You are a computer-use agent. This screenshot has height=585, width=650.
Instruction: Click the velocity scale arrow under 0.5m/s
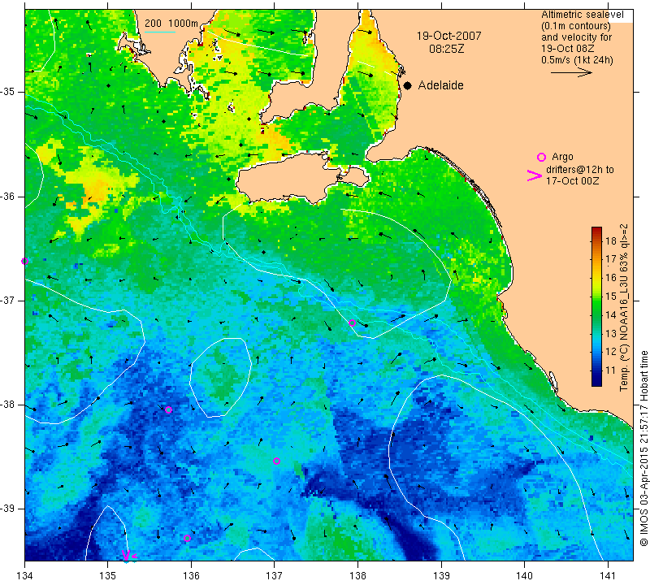point(571,72)
